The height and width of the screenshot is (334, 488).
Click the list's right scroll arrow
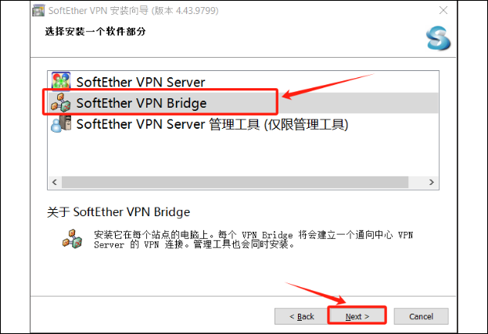click(432, 182)
